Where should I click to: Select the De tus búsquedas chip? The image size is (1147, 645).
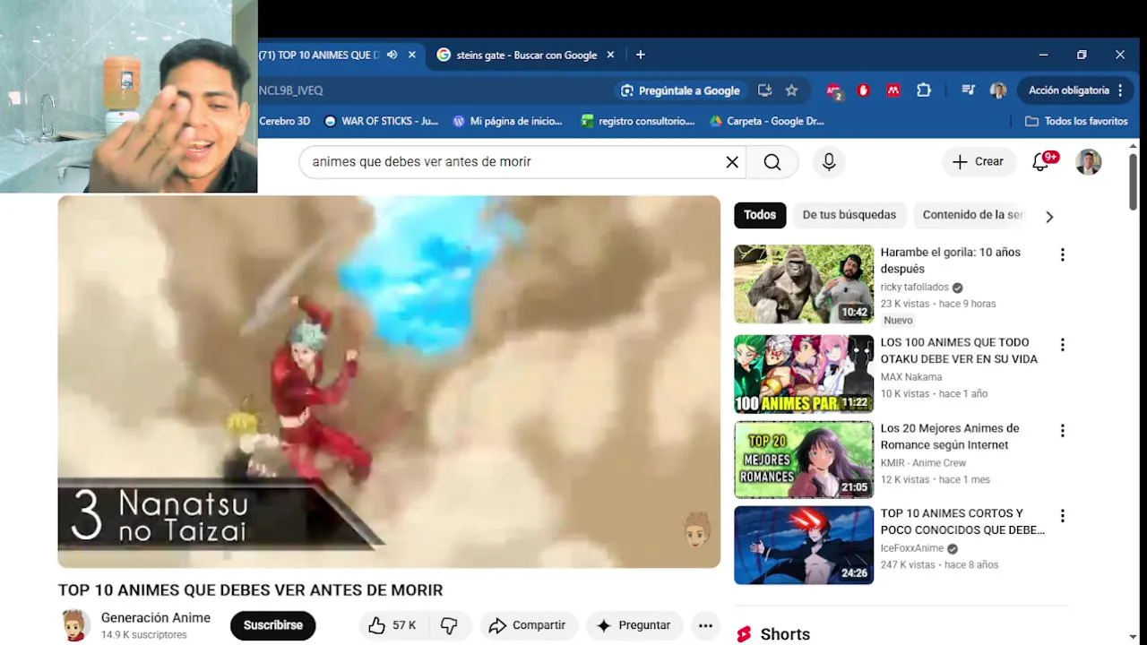tap(849, 215)
